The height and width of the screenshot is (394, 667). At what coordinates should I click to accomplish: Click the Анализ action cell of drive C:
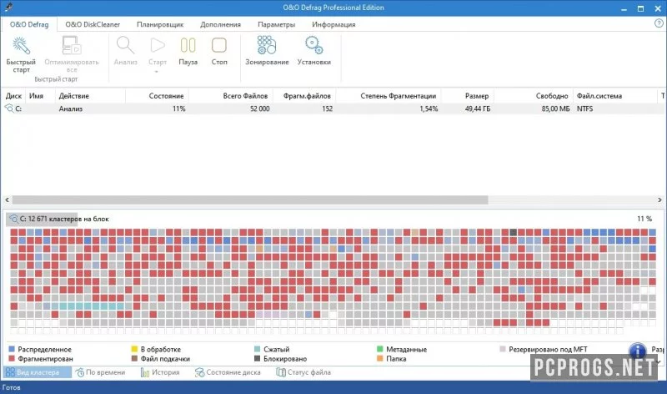[x=71, y=109]
